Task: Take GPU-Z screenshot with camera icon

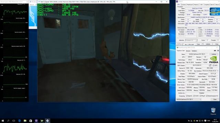Action: click(x=215, y=51)
